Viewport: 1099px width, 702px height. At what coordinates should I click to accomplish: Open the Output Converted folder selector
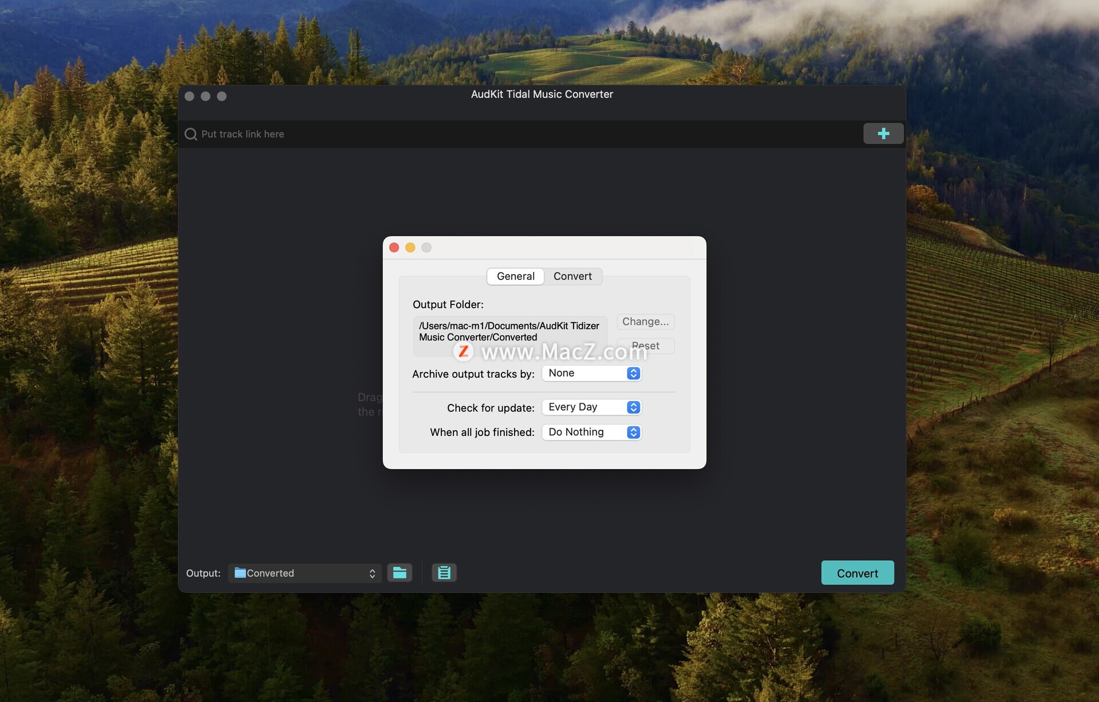(305, 573)
